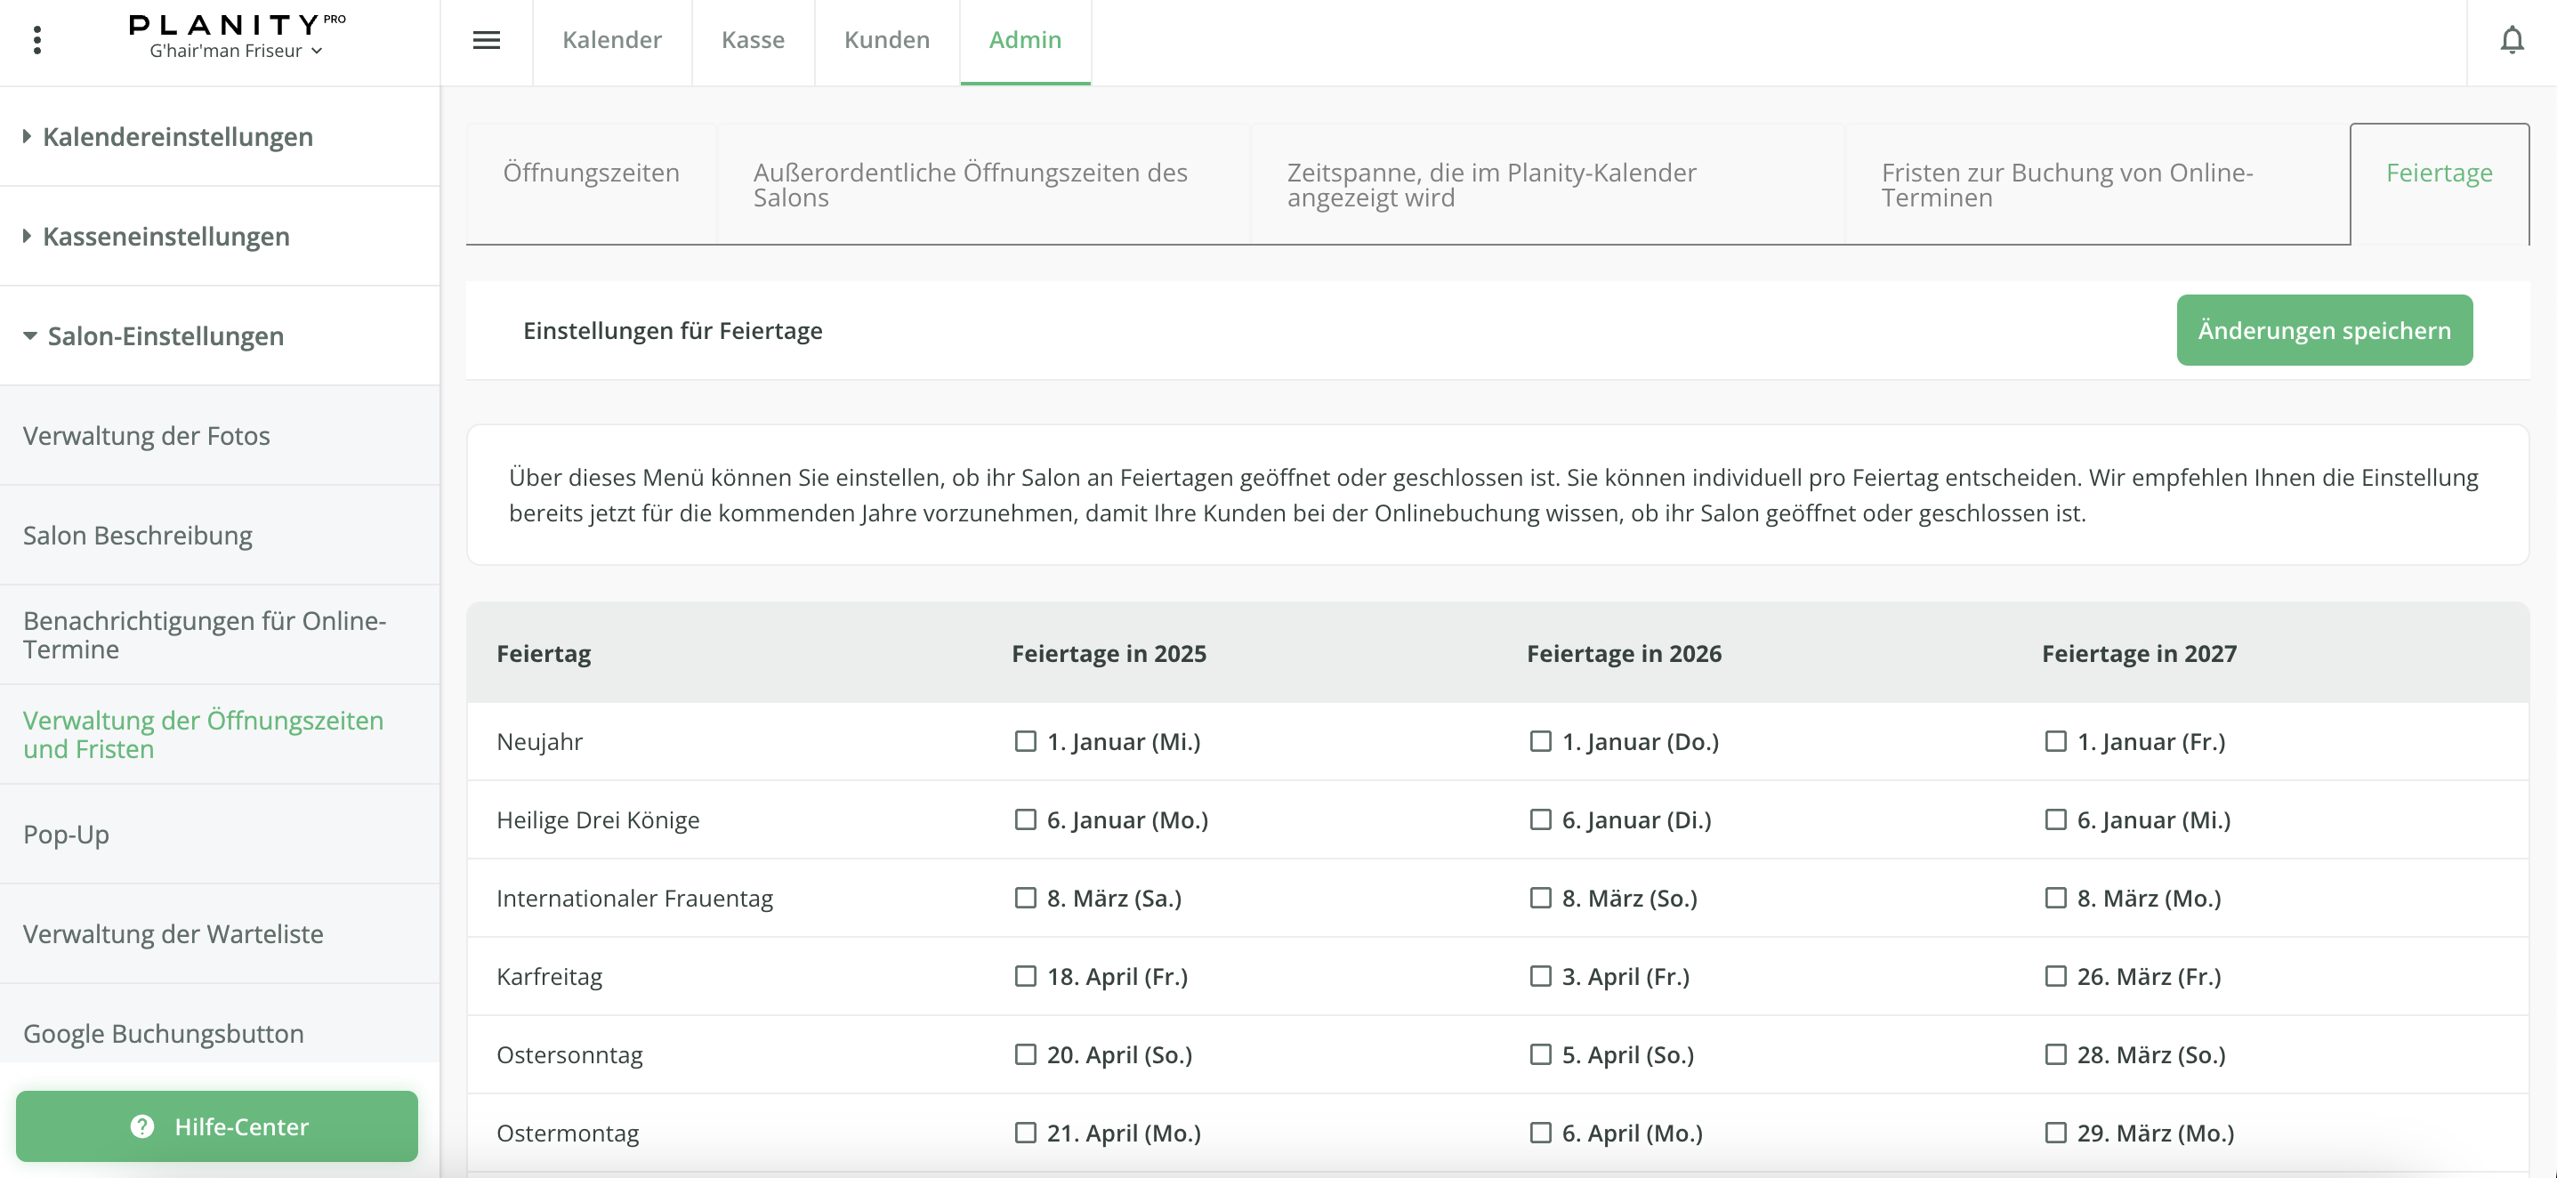Click Änderungen speichern button
This screenshot has height=1178, width=2557.
tap(2324, 329)
